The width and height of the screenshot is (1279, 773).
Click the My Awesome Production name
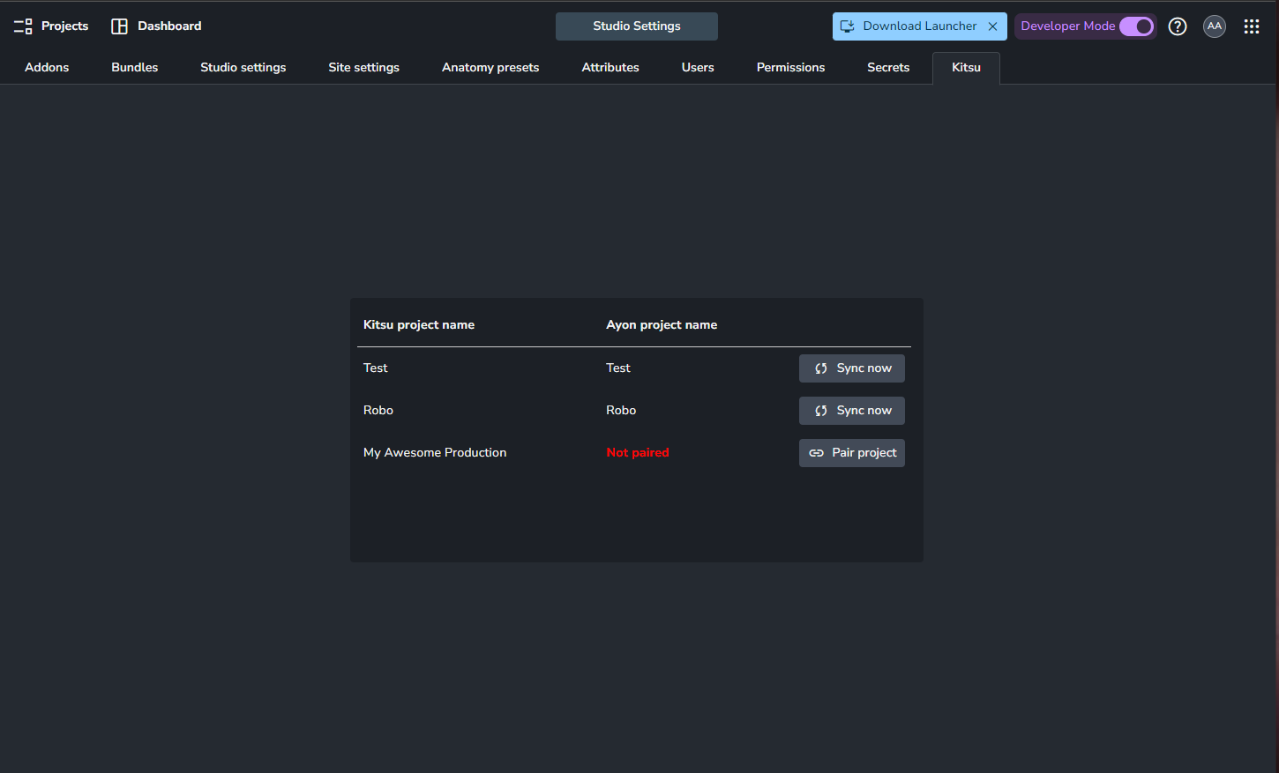435,453
